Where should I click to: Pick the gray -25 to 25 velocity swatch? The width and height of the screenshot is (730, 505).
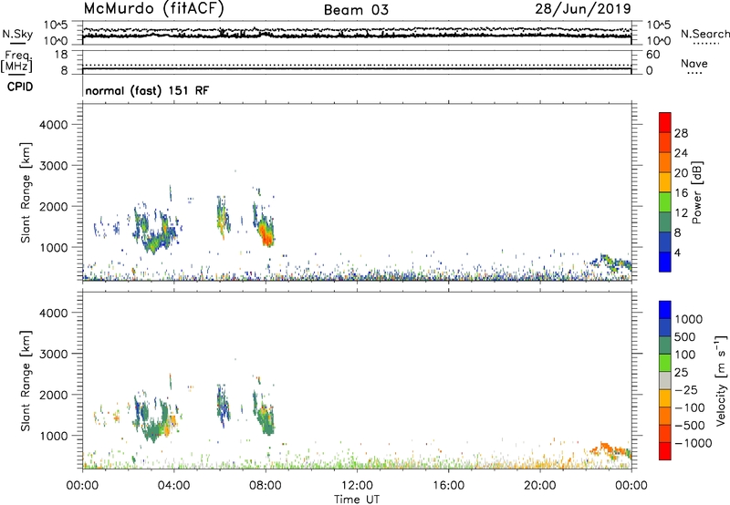[665, 380]
